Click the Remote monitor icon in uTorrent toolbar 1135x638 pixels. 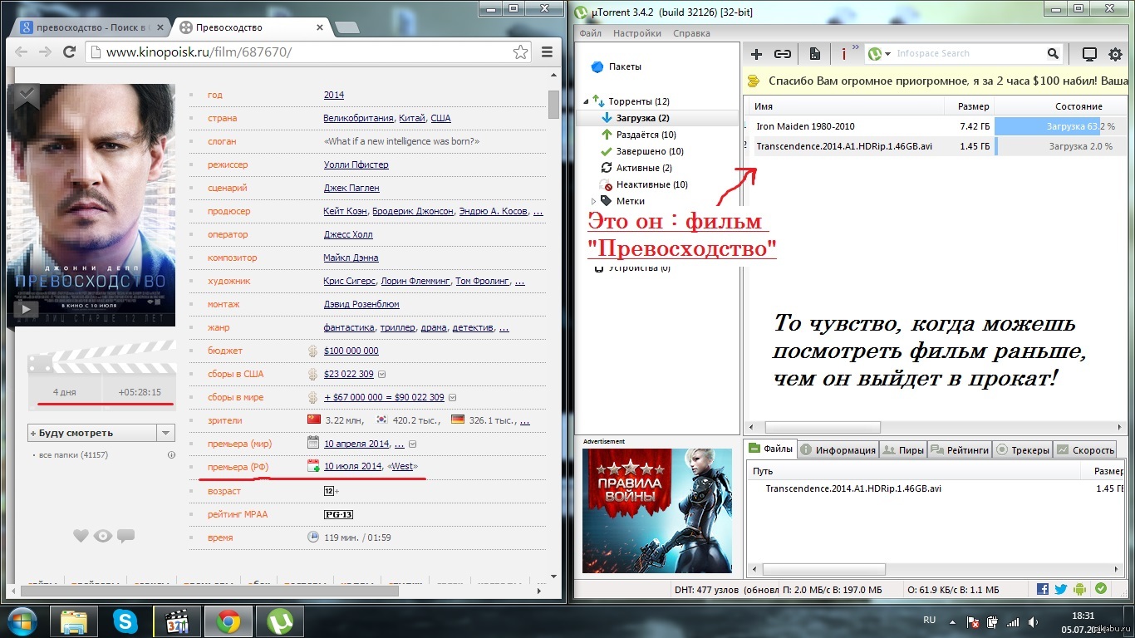click(1089, 54)
